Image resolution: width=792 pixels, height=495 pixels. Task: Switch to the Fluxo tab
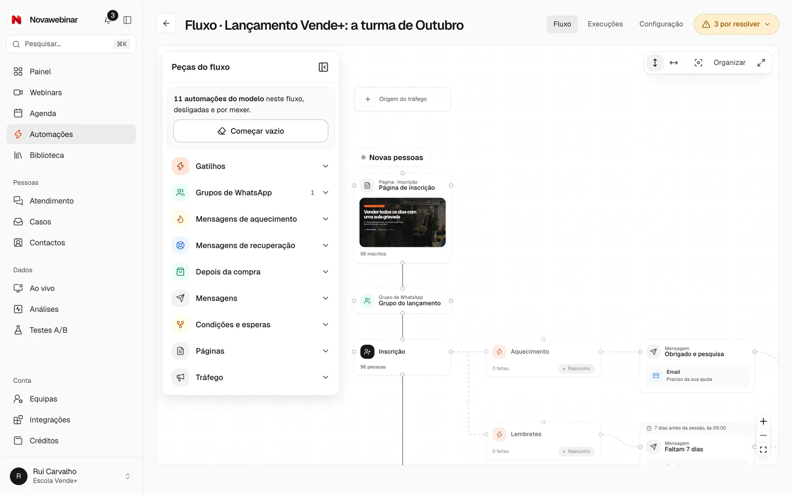pos(562,24)
